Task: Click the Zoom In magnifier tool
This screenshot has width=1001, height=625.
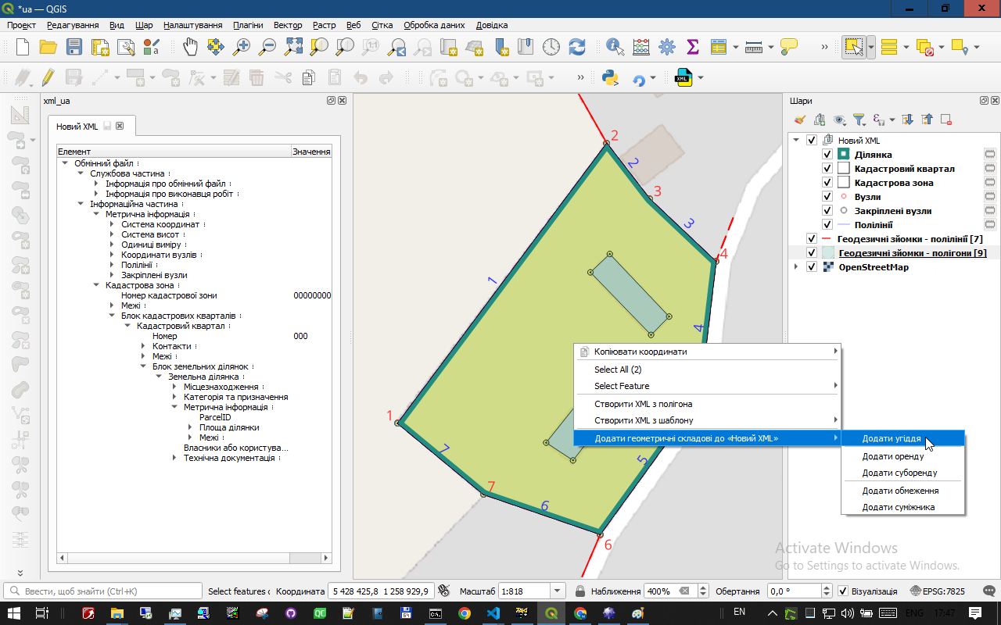Action: (242, 47)
